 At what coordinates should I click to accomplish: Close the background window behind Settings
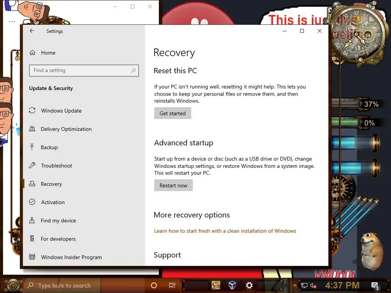click(150, 6)
